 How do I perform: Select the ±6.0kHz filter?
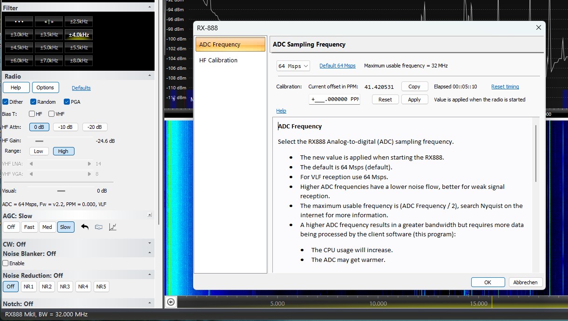point(19,60)
